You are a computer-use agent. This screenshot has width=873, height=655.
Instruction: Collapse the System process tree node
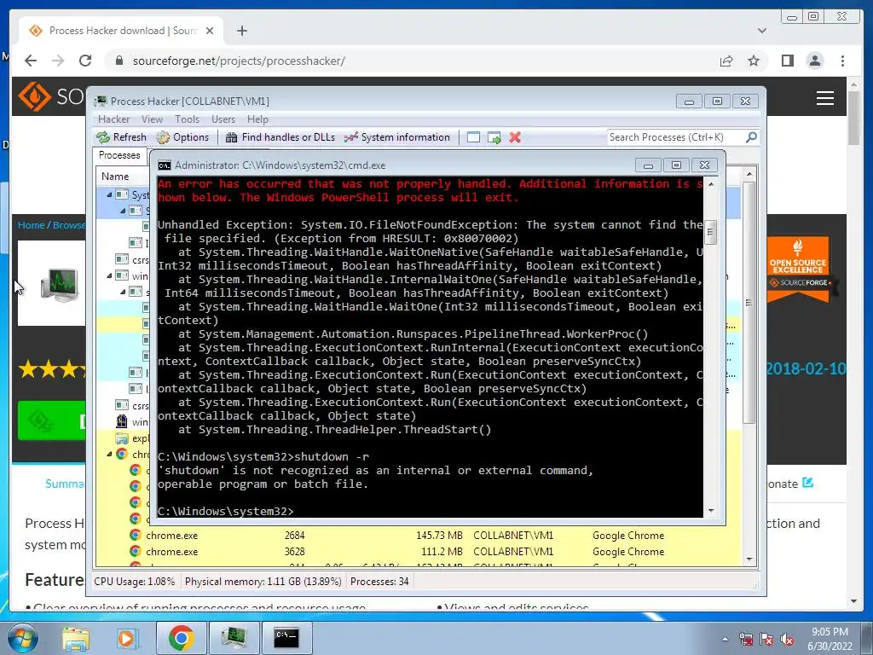[x=109, y=195]
